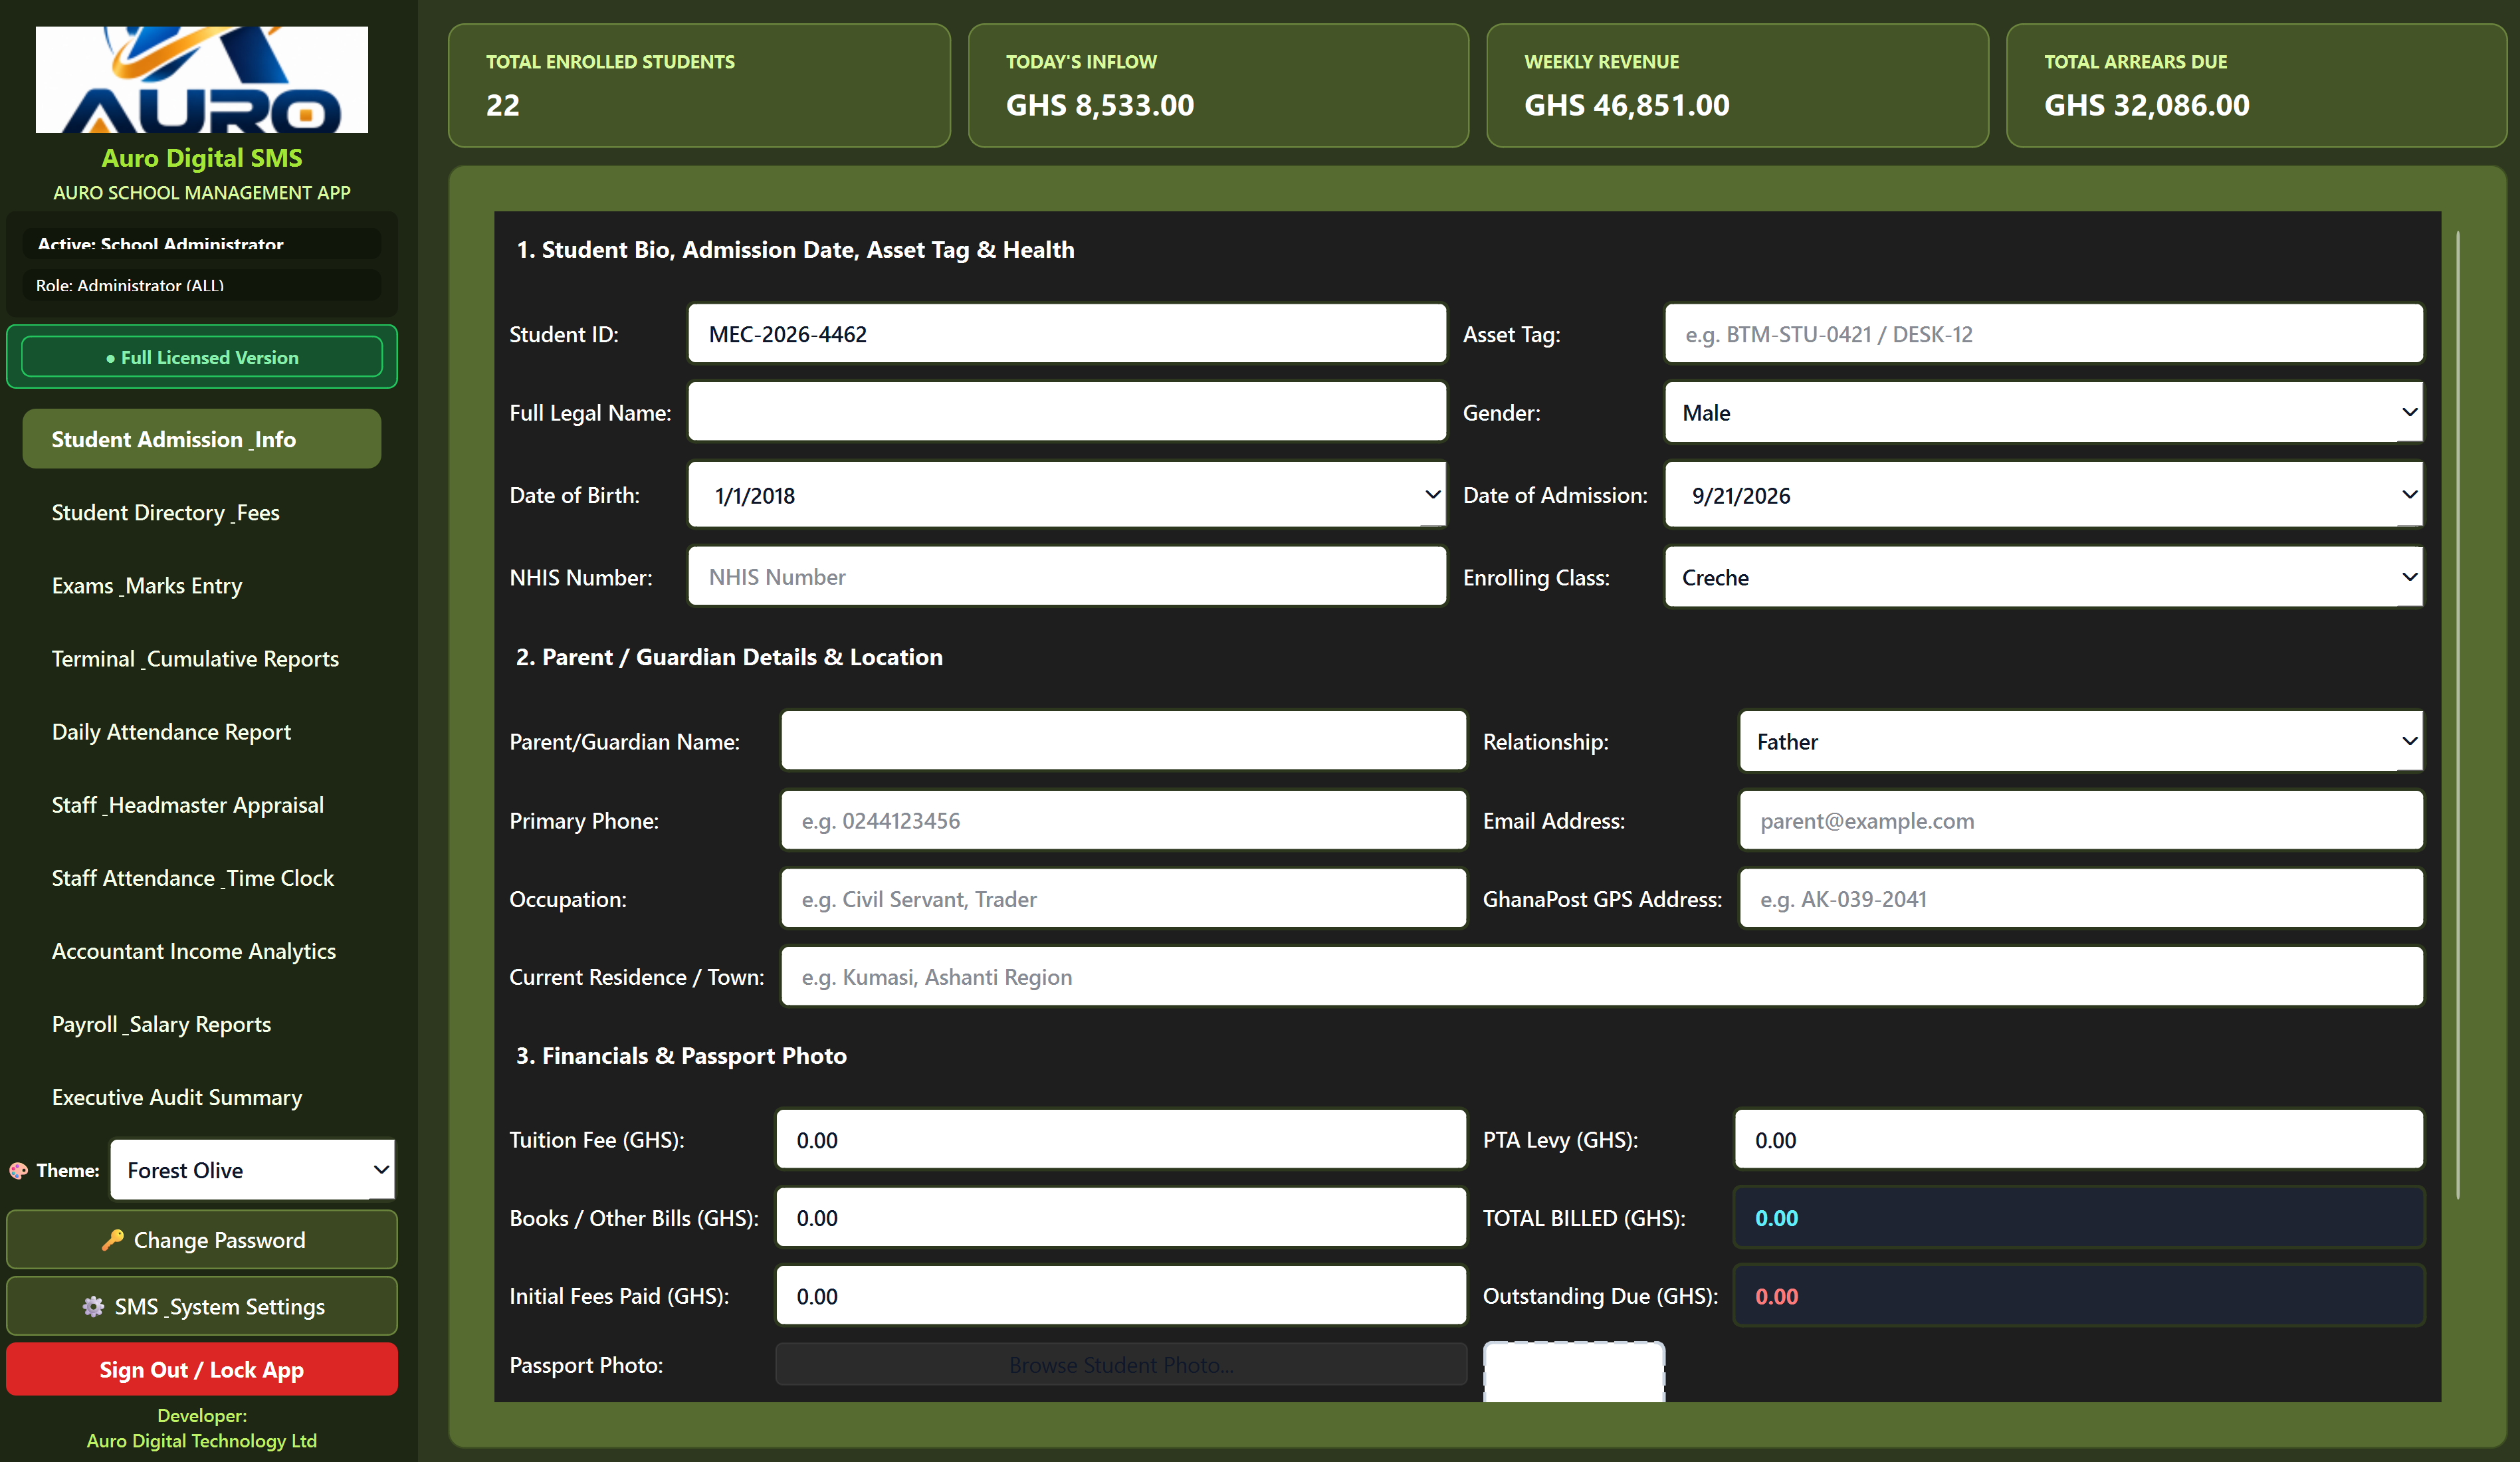Open SMS _System Settings

tap(202, 1306)
